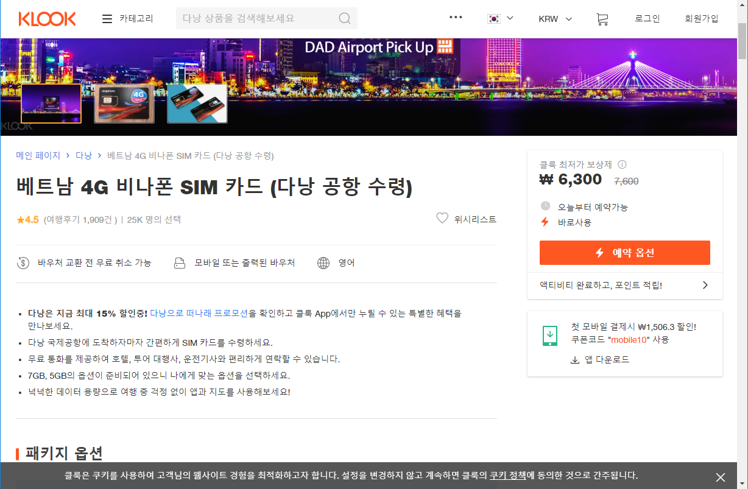Click the 예약 옵션 button
The height and width of the screenshot is (489, 748).
[625, 253]
